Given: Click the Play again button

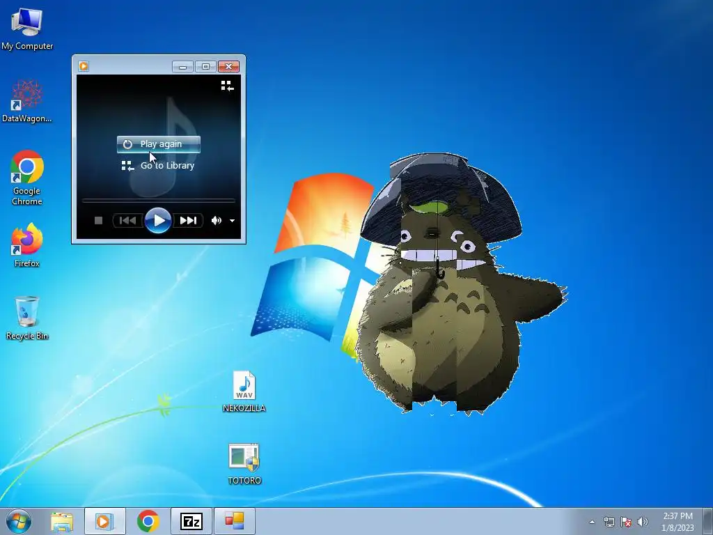Looking at the screenshot, I should [158, 144].
